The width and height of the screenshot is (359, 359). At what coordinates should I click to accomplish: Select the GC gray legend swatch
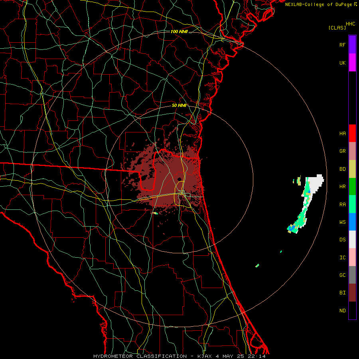[352, 275]
